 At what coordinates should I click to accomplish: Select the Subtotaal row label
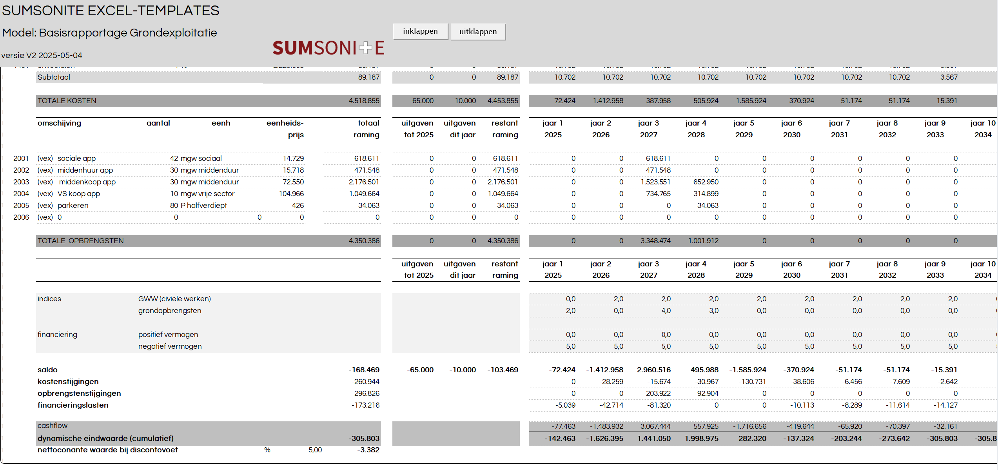[54, 77]
